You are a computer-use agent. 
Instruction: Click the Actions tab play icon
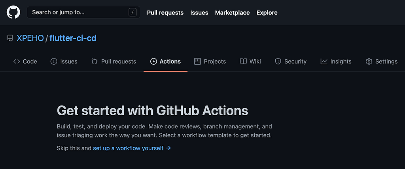153,61
